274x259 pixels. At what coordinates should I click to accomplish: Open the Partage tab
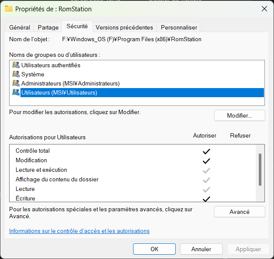pyautogui.click(x=48, y=27)
